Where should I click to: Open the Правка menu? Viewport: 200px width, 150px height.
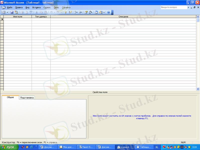pyautogui.click(x=19, y=7)
